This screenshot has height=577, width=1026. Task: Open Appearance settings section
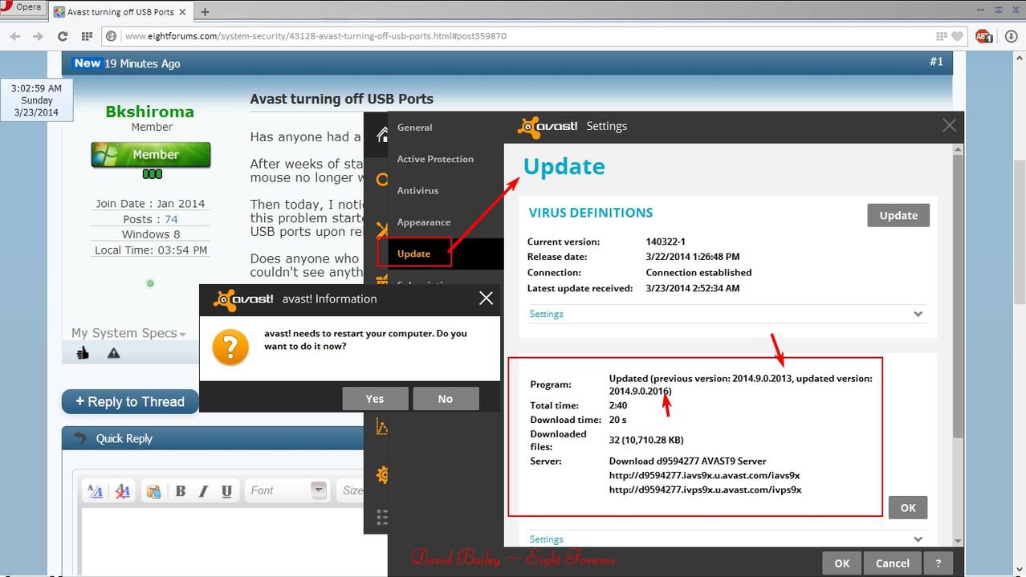pyautogui.click(x=424, y=222)
